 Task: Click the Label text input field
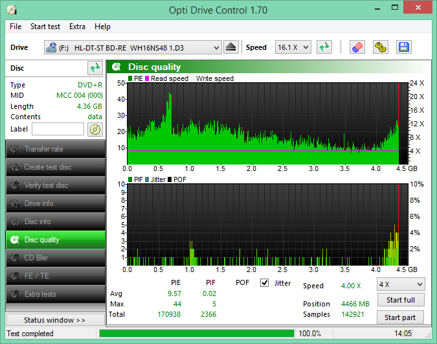click(x=58, y=129)
